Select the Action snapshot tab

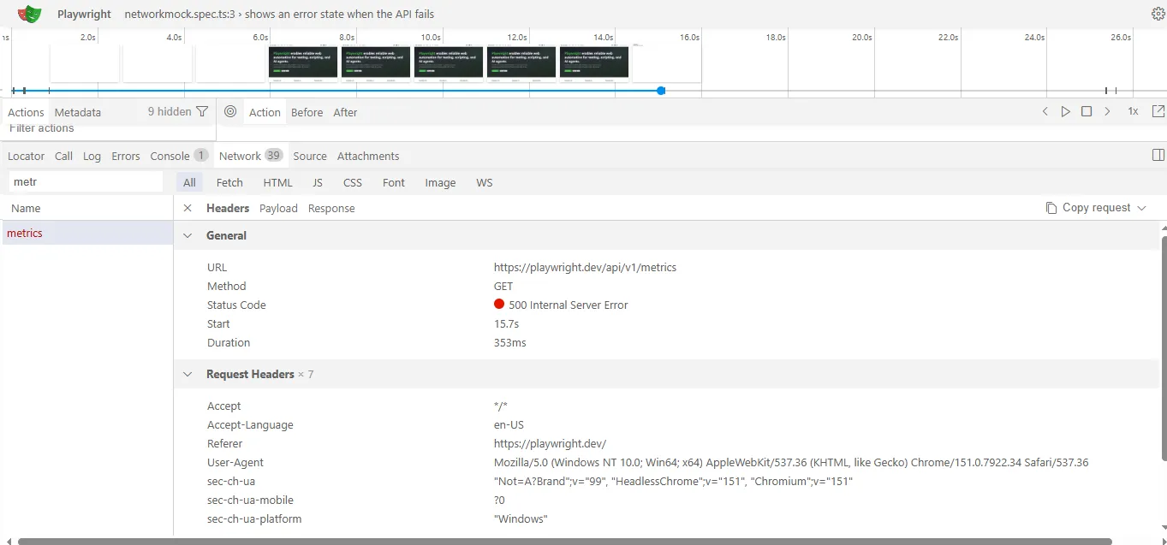pyautogui.click(x=265, y=112)
